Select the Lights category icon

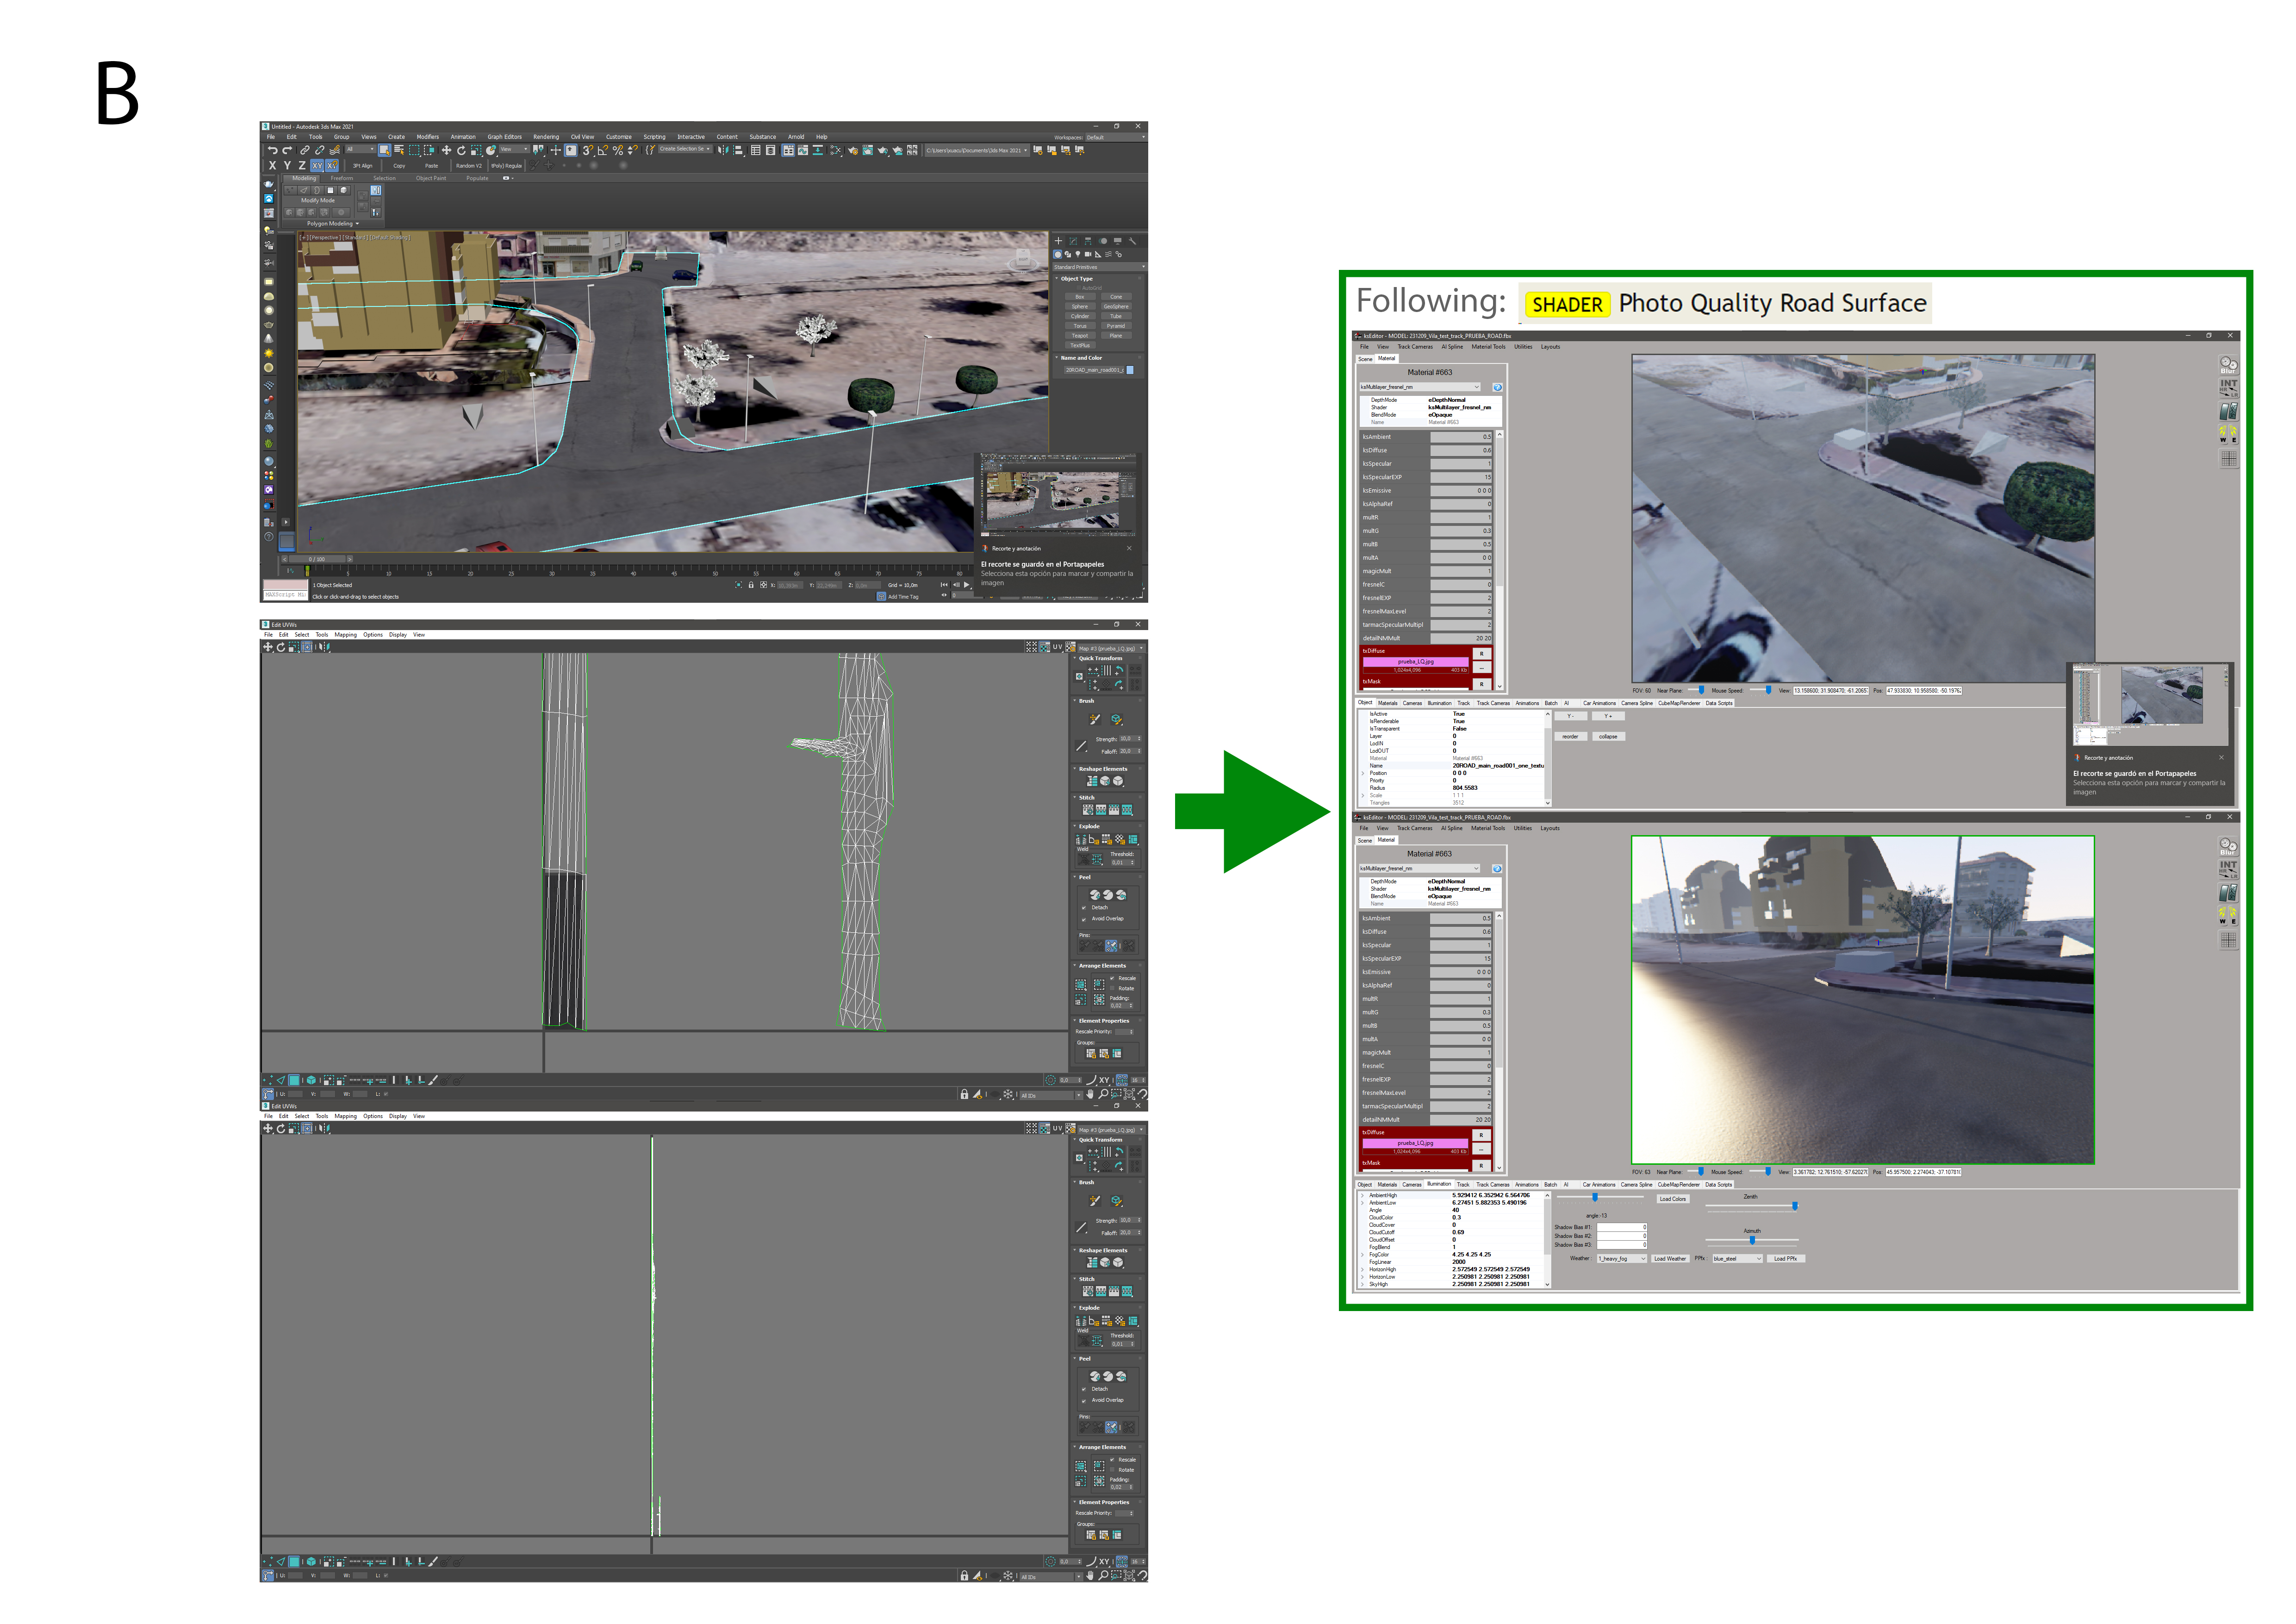(1078, 254)
